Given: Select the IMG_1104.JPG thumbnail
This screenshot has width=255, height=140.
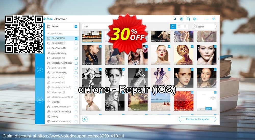Looking at the screenshot, I should click(x=161, y=36).
